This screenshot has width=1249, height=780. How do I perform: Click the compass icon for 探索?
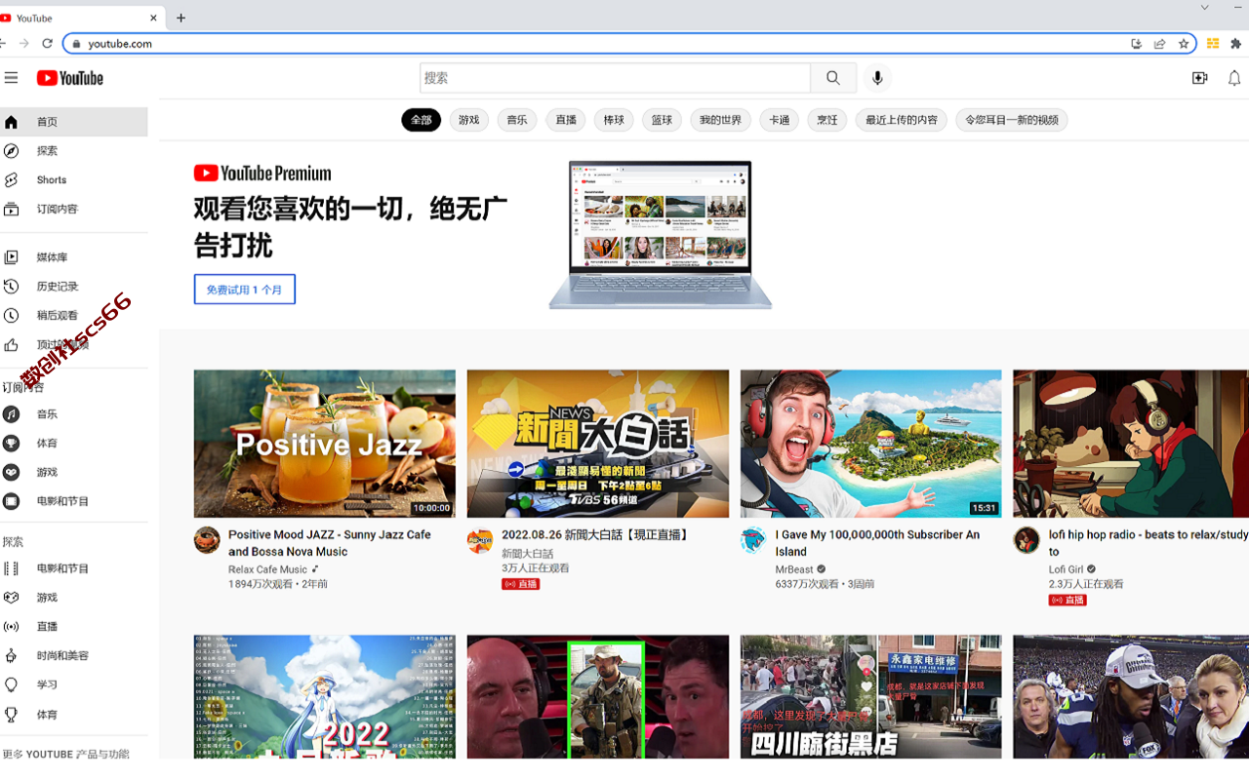pos(11,150)
